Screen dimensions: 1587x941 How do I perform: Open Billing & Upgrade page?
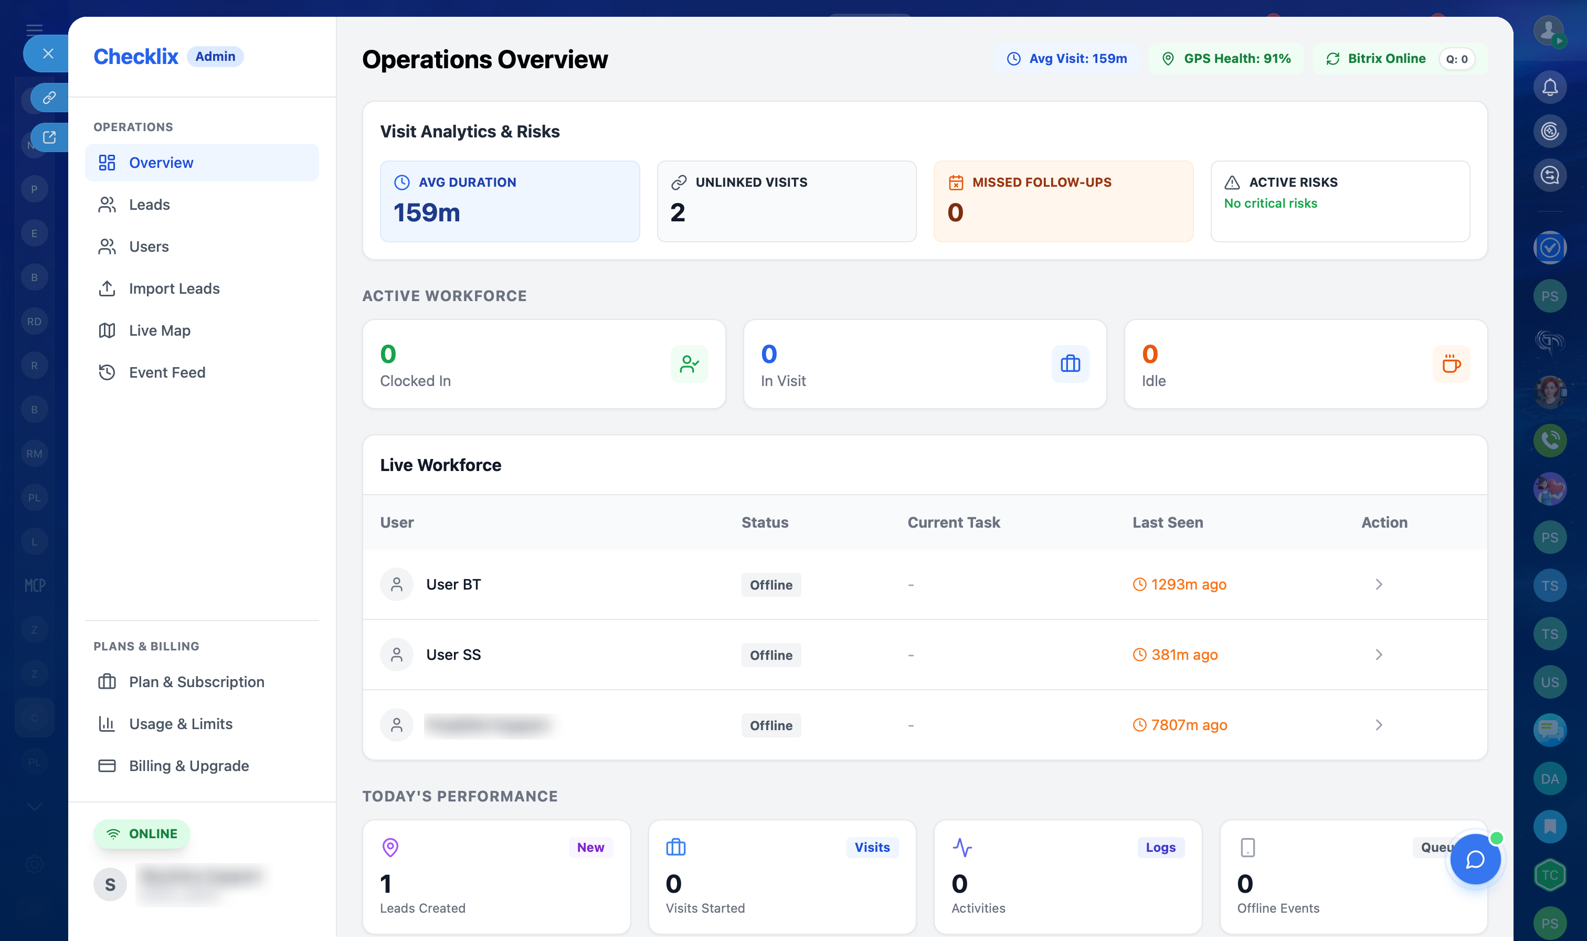188,765
